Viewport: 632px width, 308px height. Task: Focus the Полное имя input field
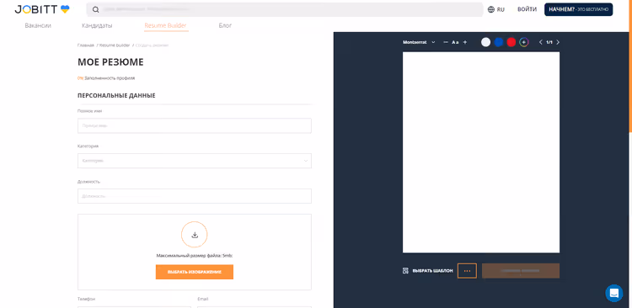click(195, 125)
